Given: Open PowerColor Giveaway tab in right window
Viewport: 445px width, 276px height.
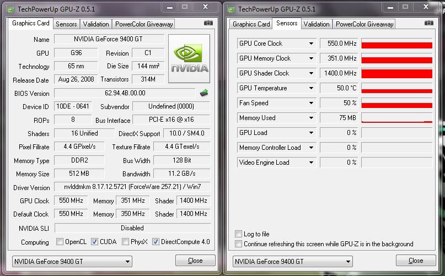Looking at the screenshot, I should 364,24.
